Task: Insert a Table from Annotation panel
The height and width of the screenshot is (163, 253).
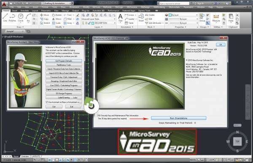Action: pyautogui.click(x=129, y=23)
